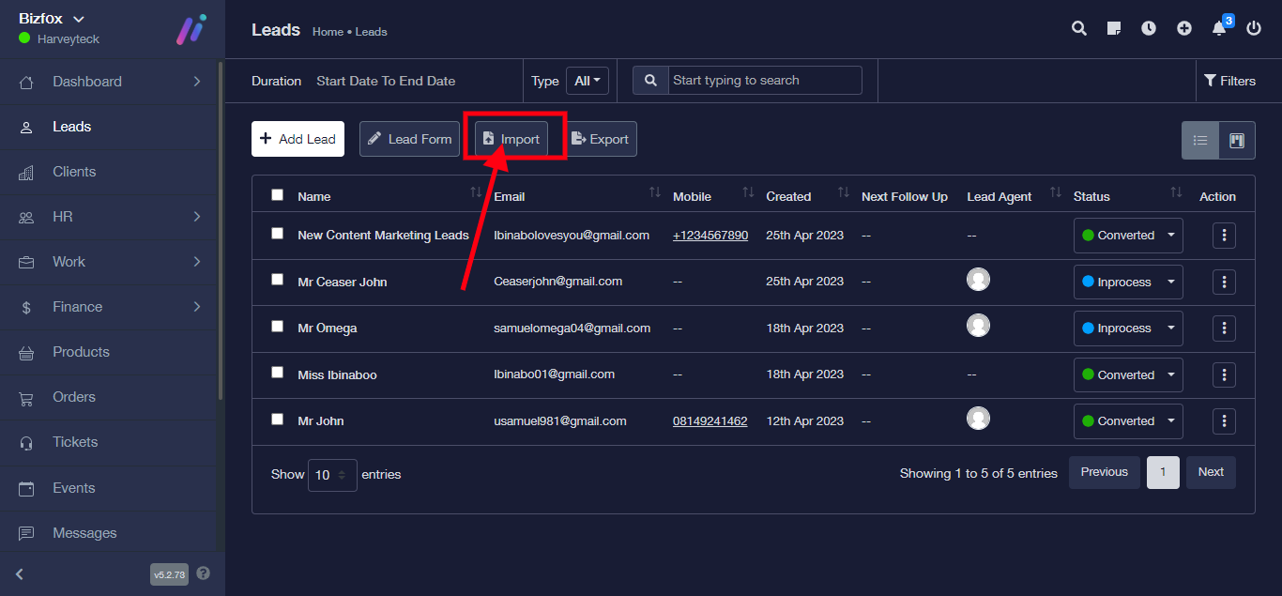Expand the HR sidebar menu
This screenshot has width=1282, height=596.
(111, 217)
